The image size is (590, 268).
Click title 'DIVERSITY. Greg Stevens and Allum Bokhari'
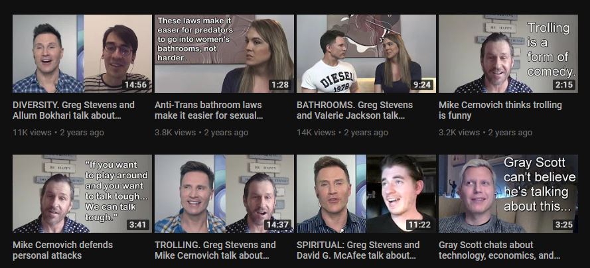click(x=74, y=110)
